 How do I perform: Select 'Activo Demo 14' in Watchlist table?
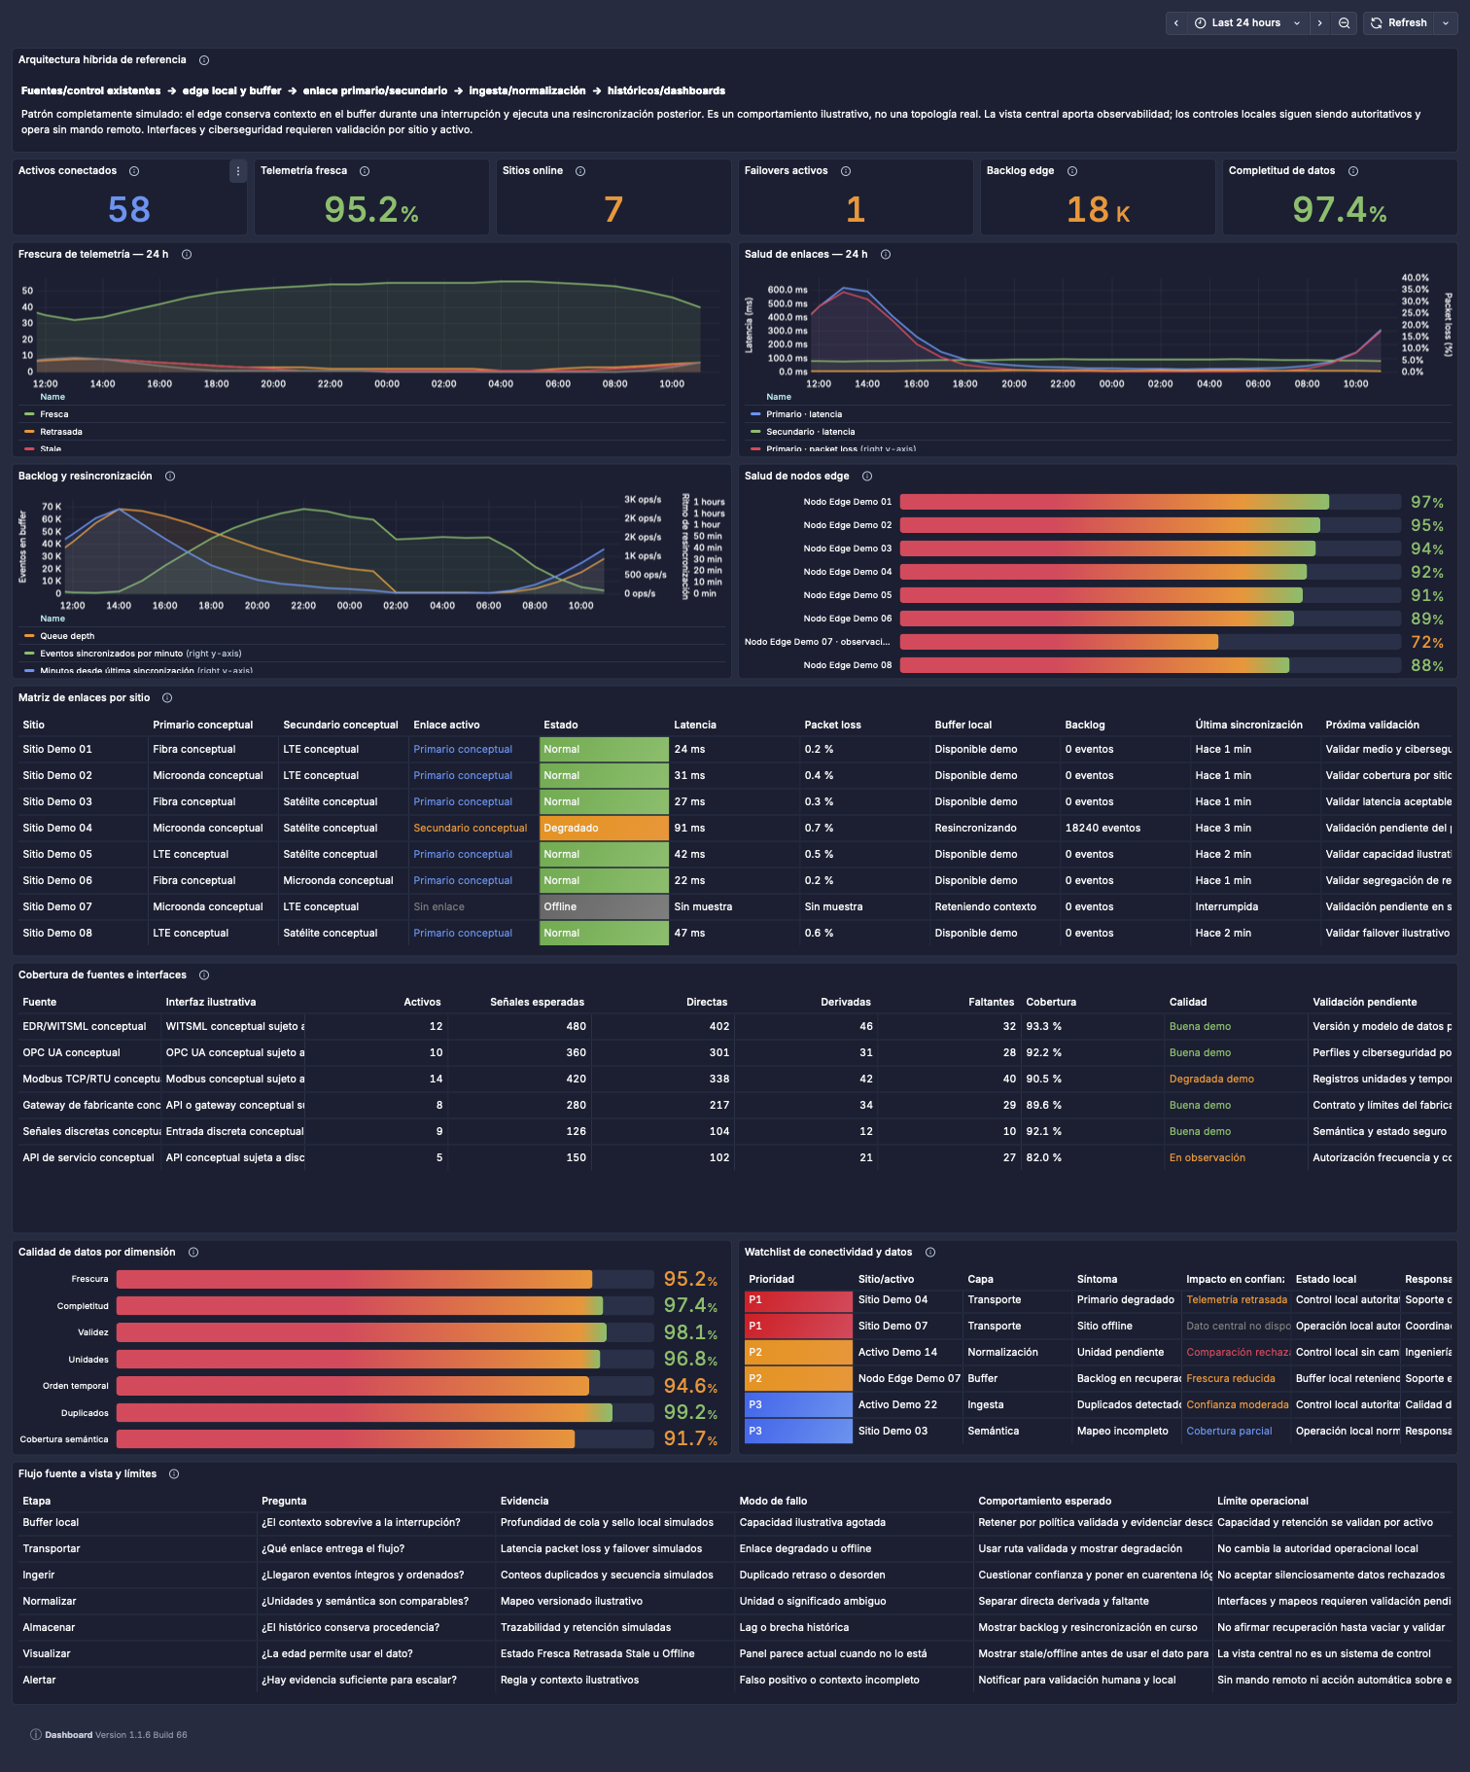pyautogui.click(x=897, y=1353)
